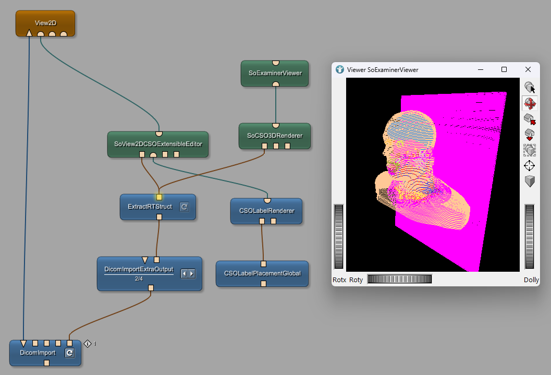The width and height of the screenshot is (551, 375).
Task: Toggle perspective/orthographic camera cube icon
Action: [x=529, y=182]
